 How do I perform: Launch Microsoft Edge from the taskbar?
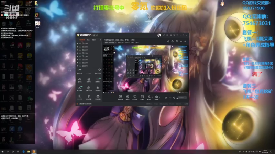pos(23,151)
